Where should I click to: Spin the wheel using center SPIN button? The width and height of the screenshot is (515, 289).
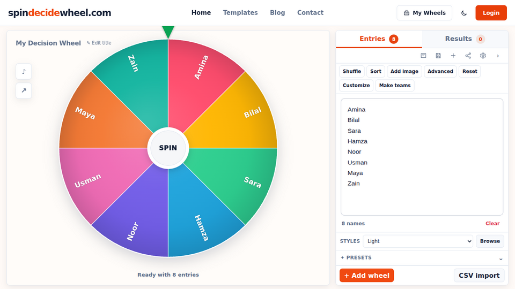[x=168, y=148]
